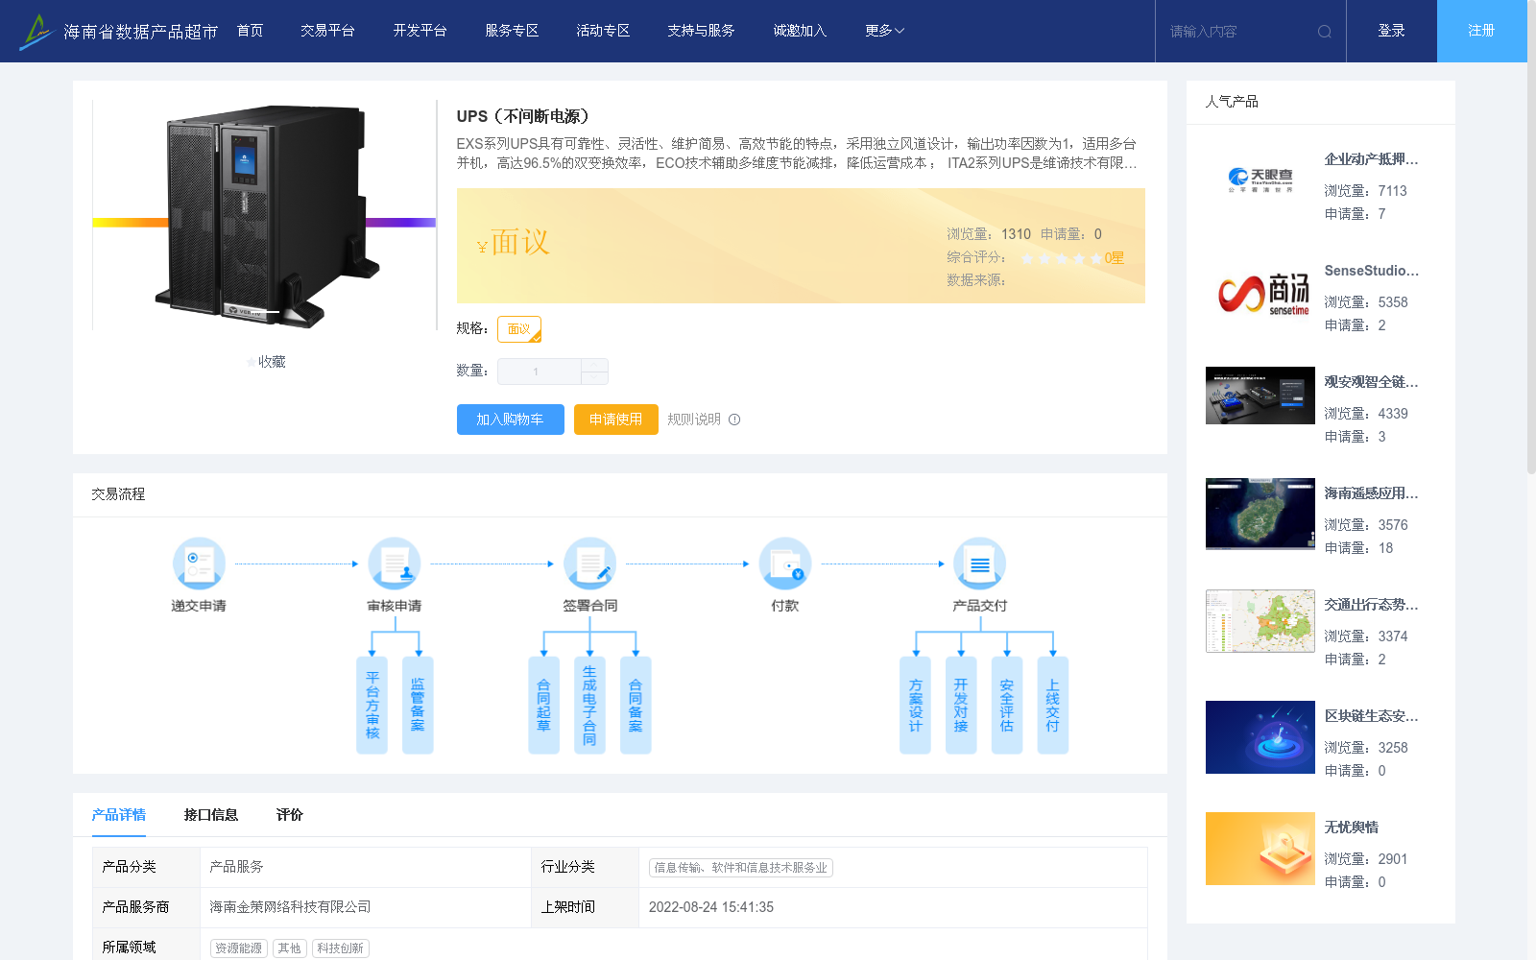Screen dimensions: 1536x960
Task: Open the 海南遥感应用 map thumbnail
Action: pos(1260,514)
